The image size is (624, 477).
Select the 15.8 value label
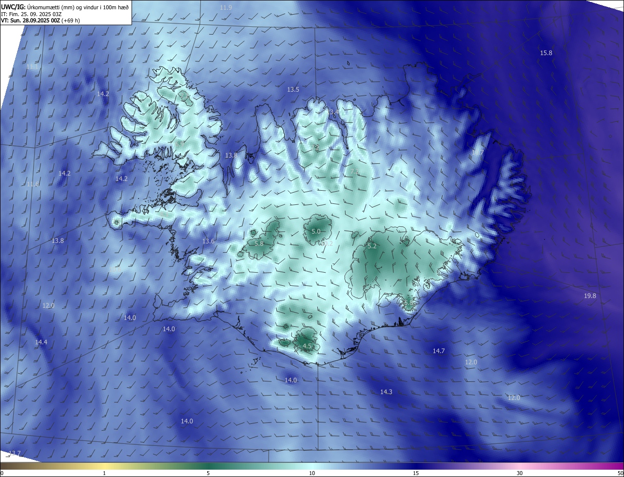click(x=546, y=53)
